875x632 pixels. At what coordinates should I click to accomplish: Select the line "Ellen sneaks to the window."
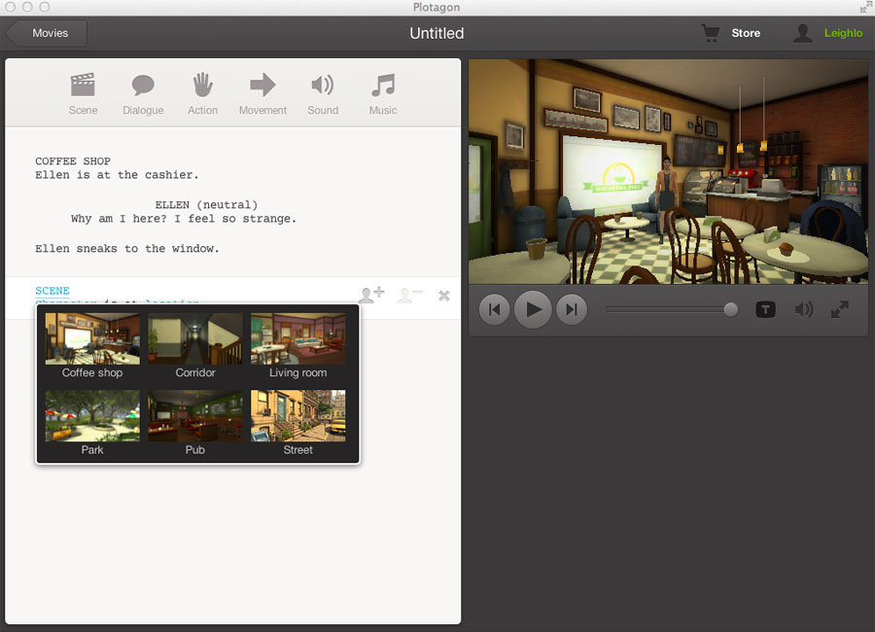click(127, 249)
